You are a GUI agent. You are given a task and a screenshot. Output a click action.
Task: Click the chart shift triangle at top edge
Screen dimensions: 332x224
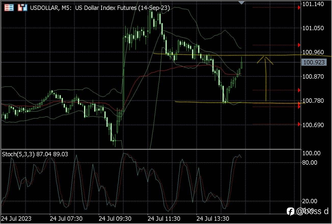pyautogui.click(x=241, y=3)
